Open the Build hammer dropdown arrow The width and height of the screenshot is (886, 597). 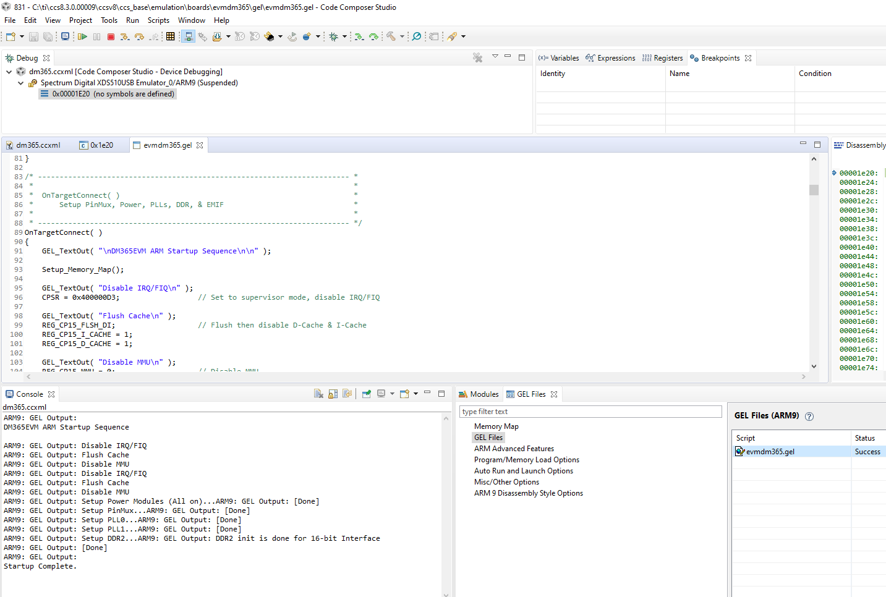click(402, 36)
